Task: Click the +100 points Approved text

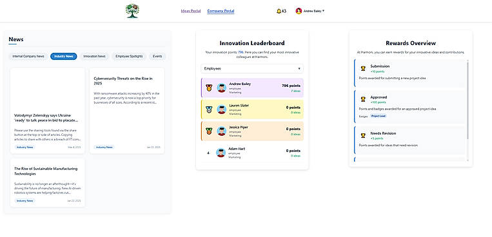Action: (x=378, y=102)
